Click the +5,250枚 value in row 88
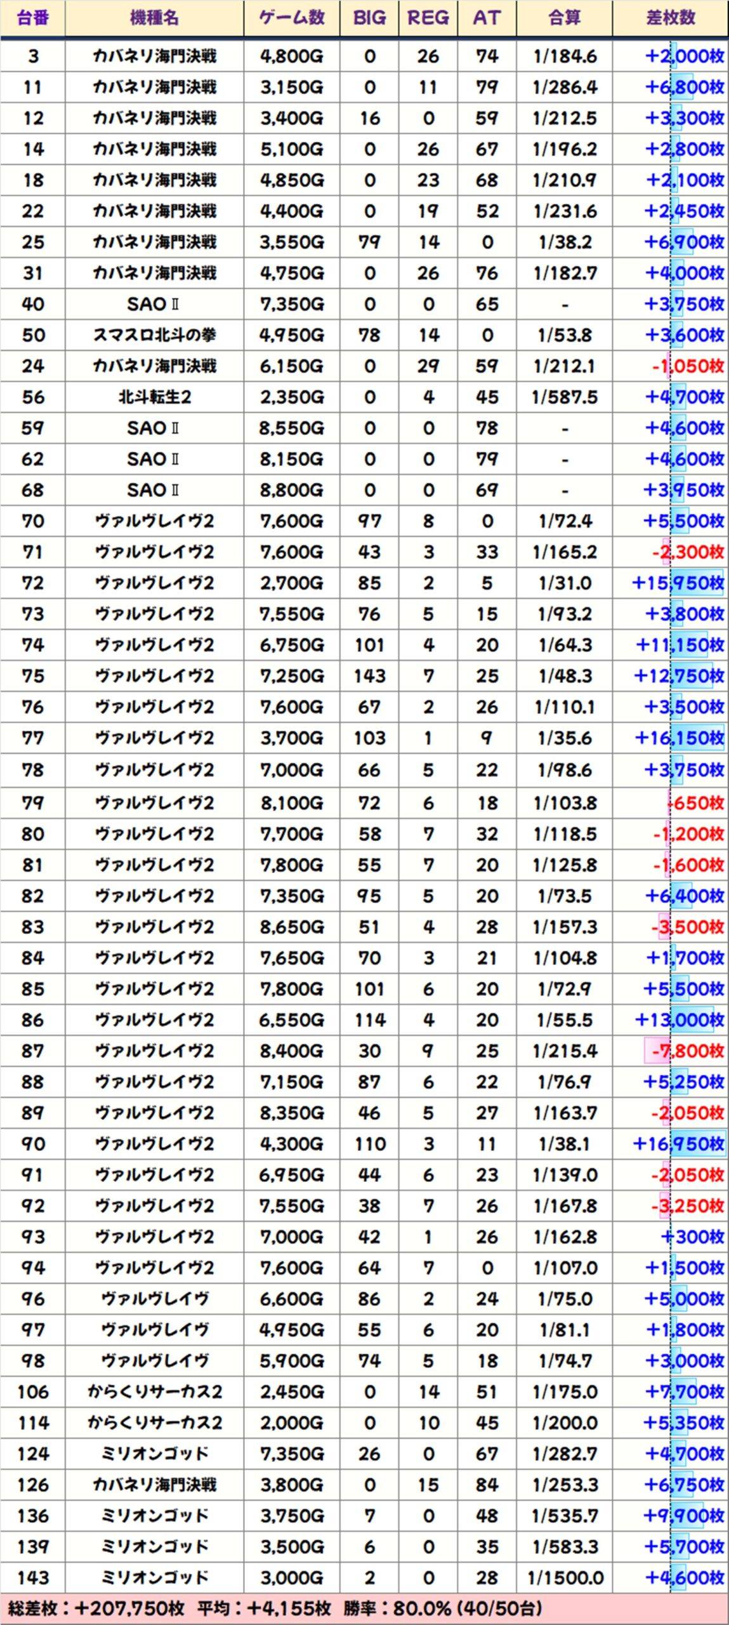The height and width of the screenshot is (1625, 729). [684, 1082]
